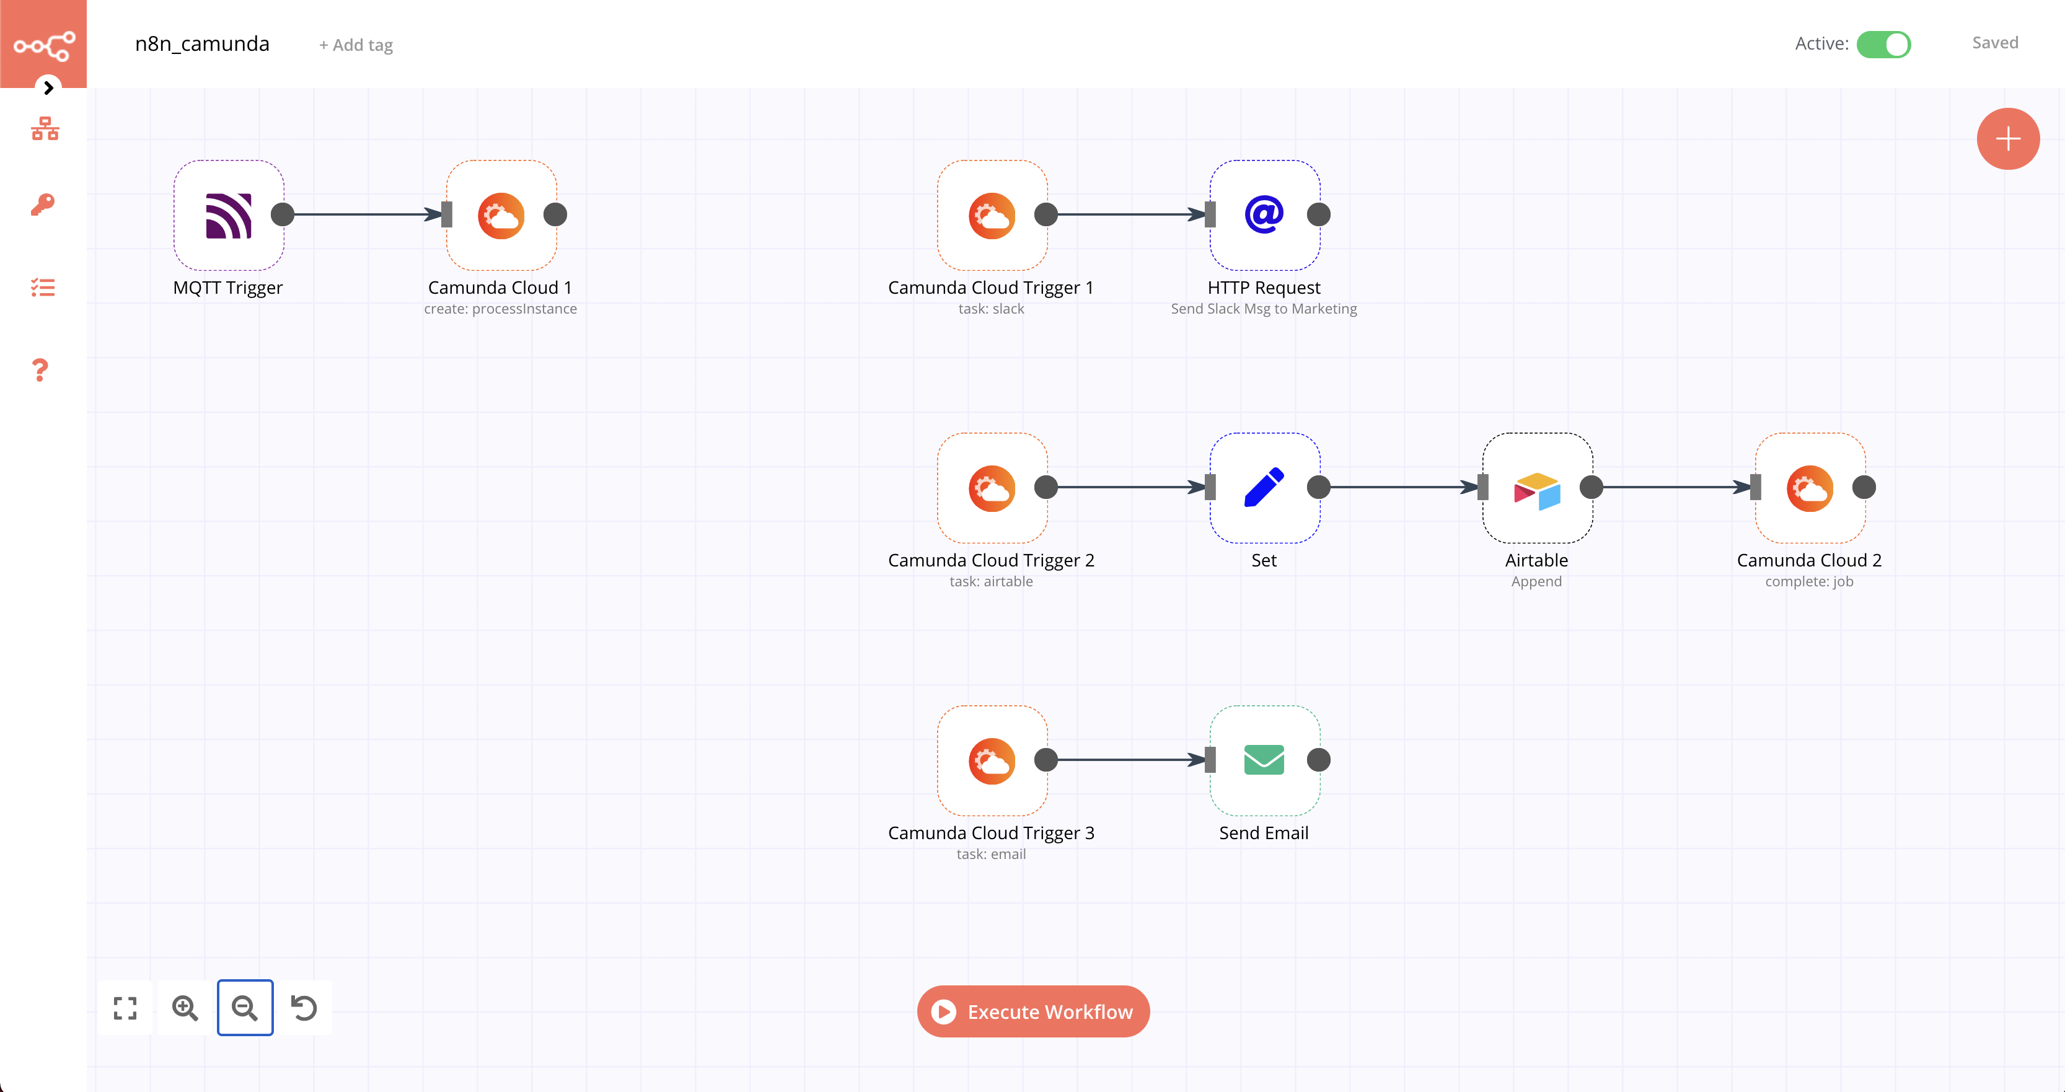Toggle the workflow Active switch
The width and height of the screenshot is (2065, 1092).
1883,44
